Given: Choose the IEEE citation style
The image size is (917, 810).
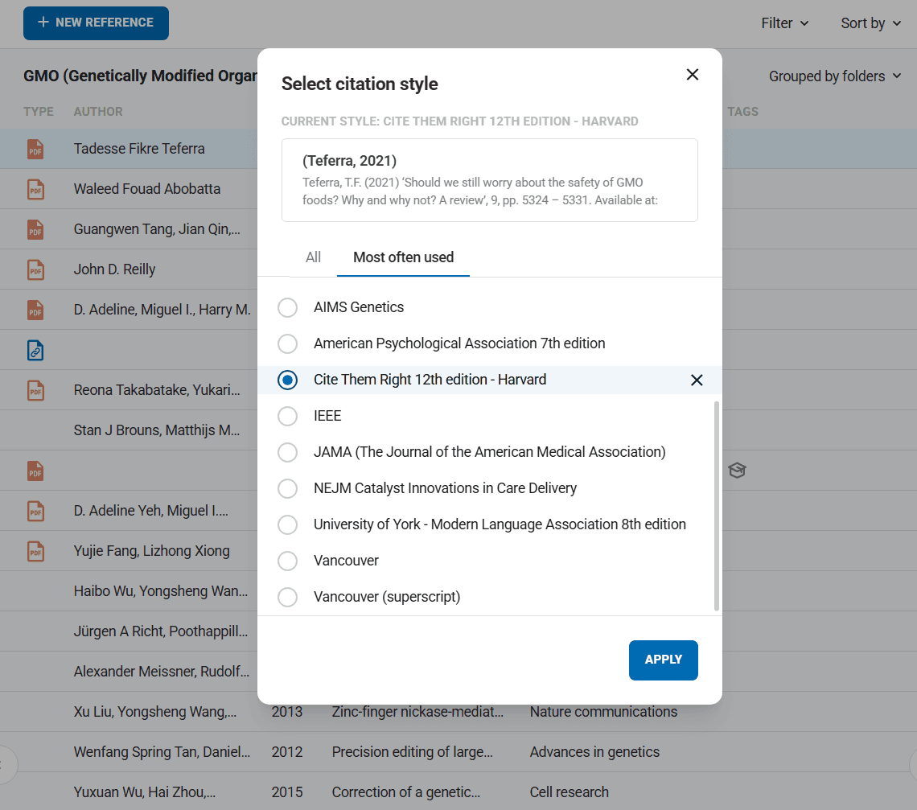Looking at the screenshot, I should (287, 416).
